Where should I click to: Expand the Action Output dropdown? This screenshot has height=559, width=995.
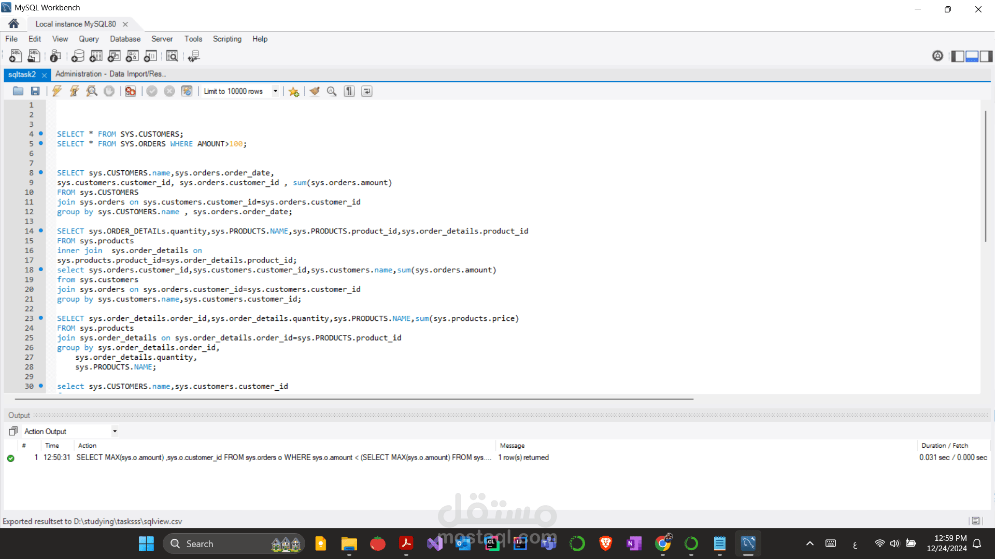115,431
